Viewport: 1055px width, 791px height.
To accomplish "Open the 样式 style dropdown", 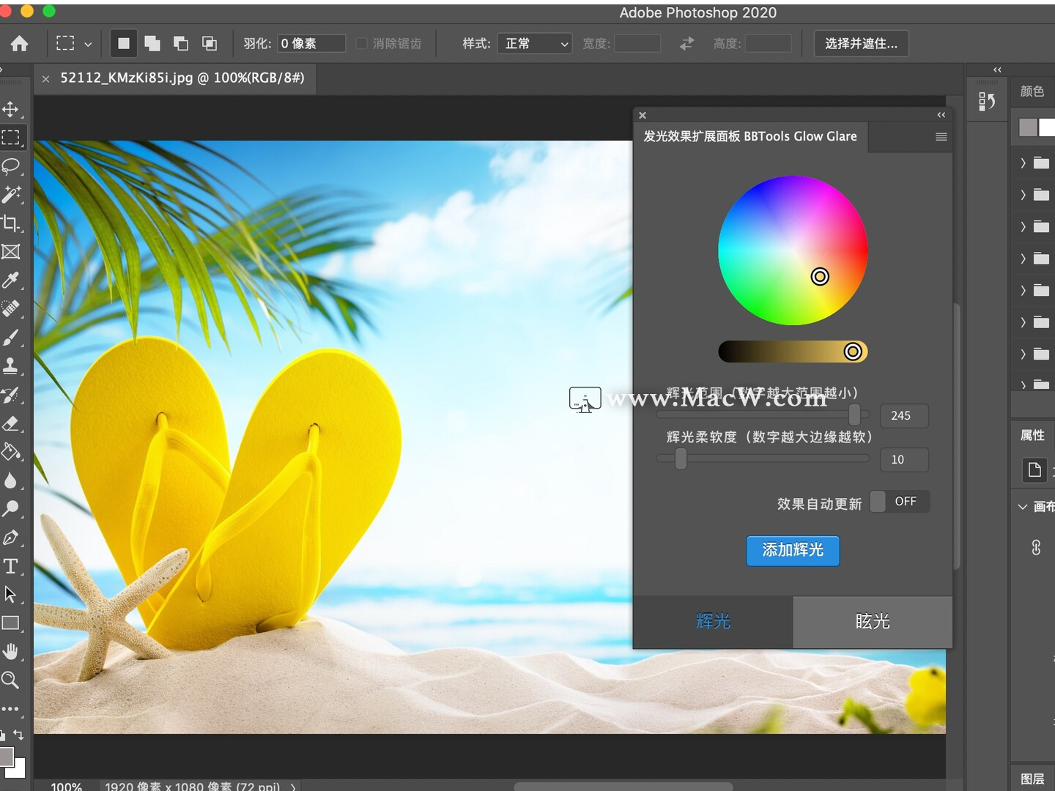I will pyautogui.click(x=535, y=44).
